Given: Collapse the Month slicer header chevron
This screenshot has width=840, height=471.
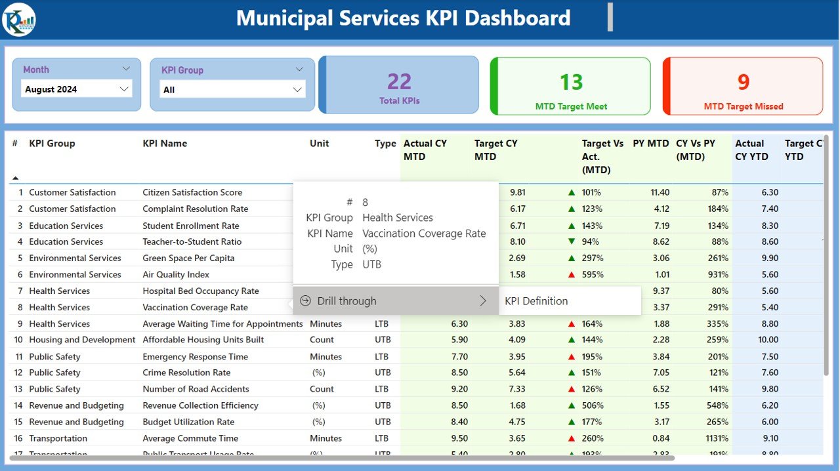Looking at the screenshot, I should click(x=126, y=69).
